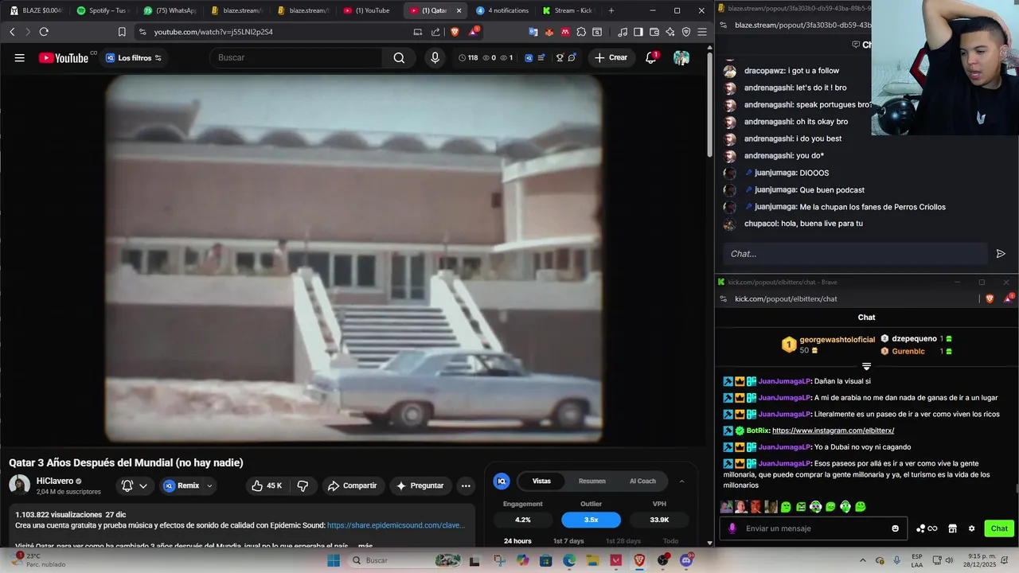Viewport: 1019px width, 573px height.
Task: Open the Kick shop storefront icon
Action: [952, 528]
